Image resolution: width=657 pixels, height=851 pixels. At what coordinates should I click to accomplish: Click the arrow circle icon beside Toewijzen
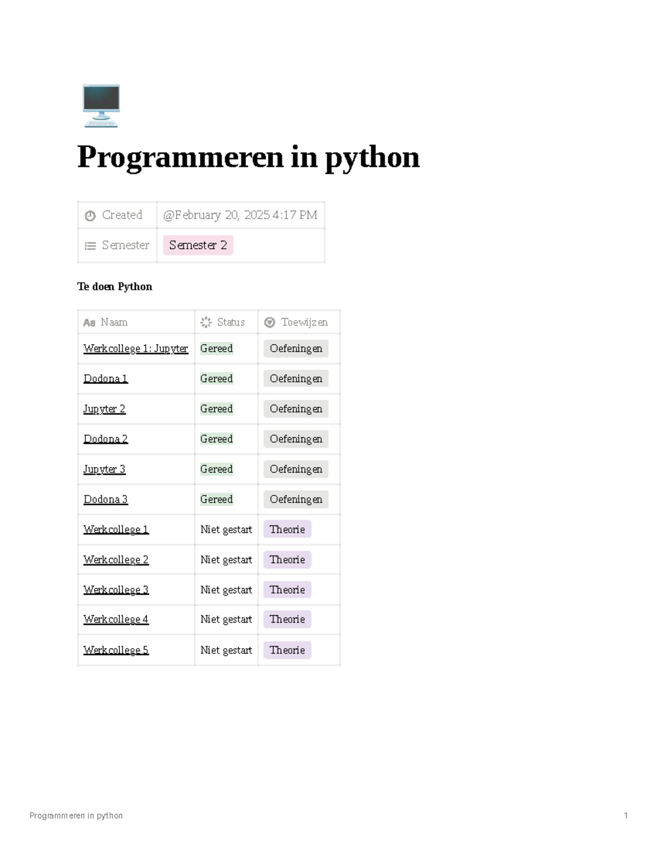pyautogui.click(x=269, y=322)
